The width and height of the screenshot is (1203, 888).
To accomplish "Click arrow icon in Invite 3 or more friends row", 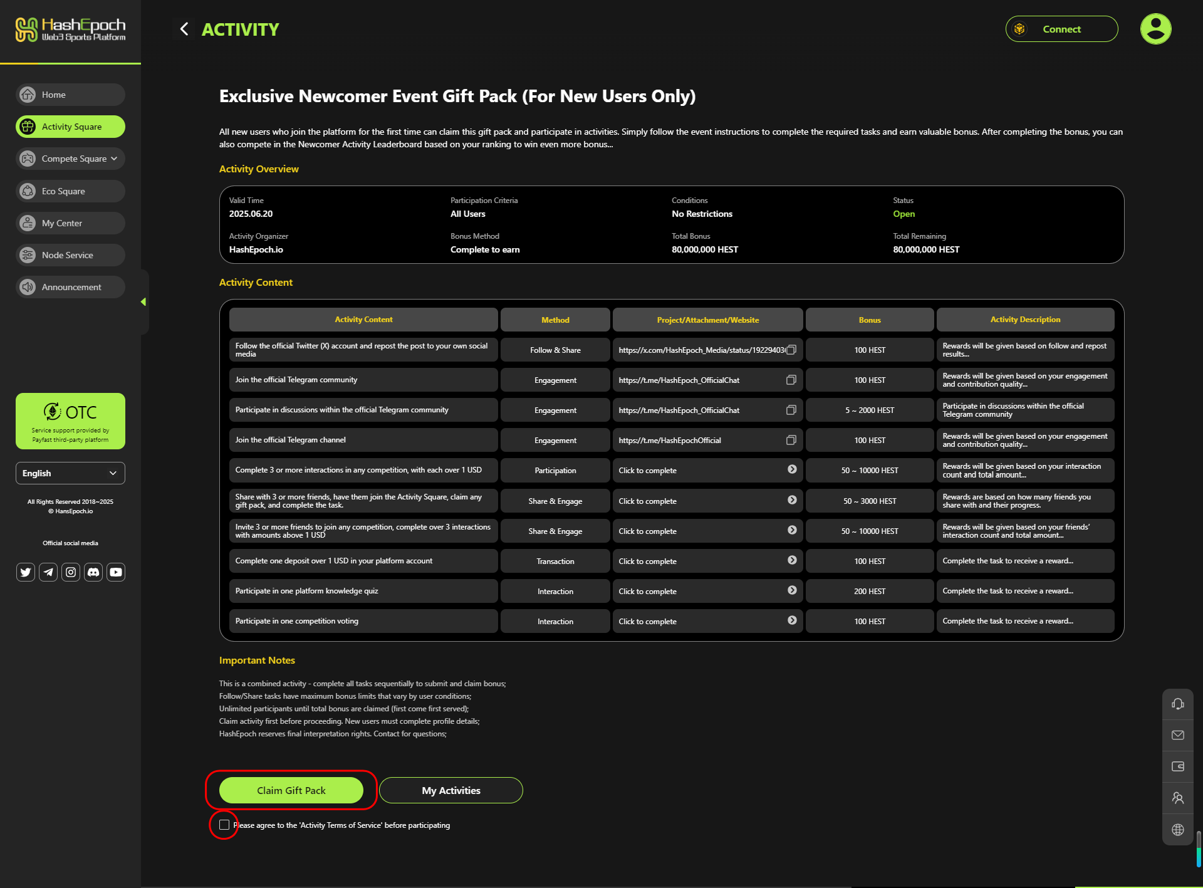I will (792, 530).
